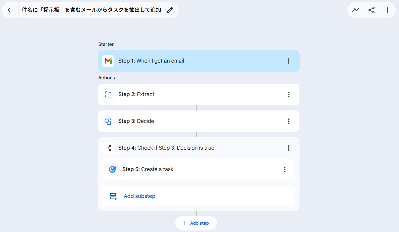Image resolution: width=399 pixels, height=232 pixels.
Task: Click the back arrow icon
Action: click(10, 10)
